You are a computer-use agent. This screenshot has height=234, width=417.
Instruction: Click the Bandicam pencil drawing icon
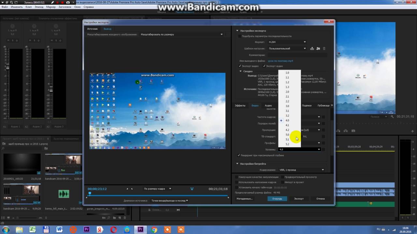pyautogui.click(x=53, y=2)
